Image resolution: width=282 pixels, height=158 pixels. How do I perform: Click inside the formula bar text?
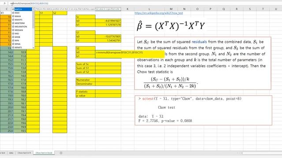point(29,4)
